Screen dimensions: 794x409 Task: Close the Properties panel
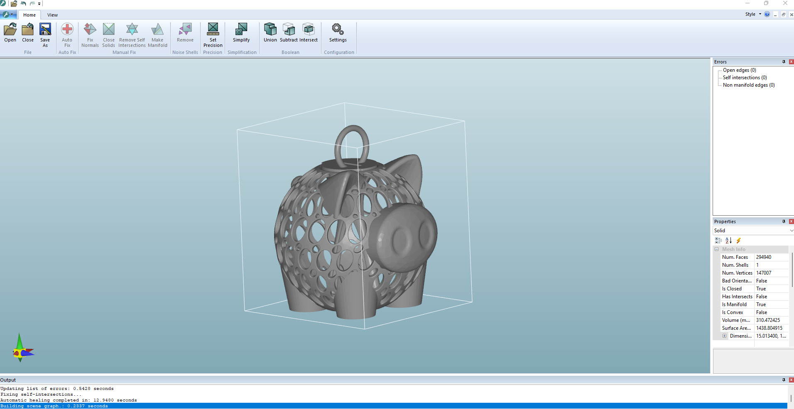[x=791, y=222]
